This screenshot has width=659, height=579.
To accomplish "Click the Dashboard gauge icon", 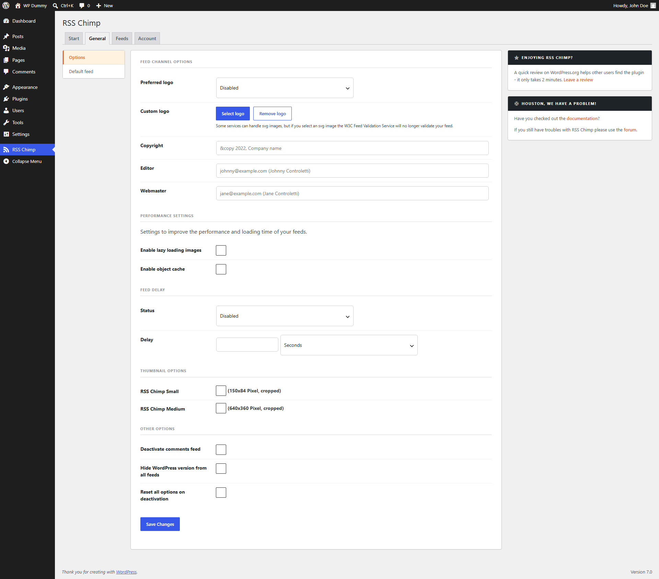I will (x=6, y=21).
